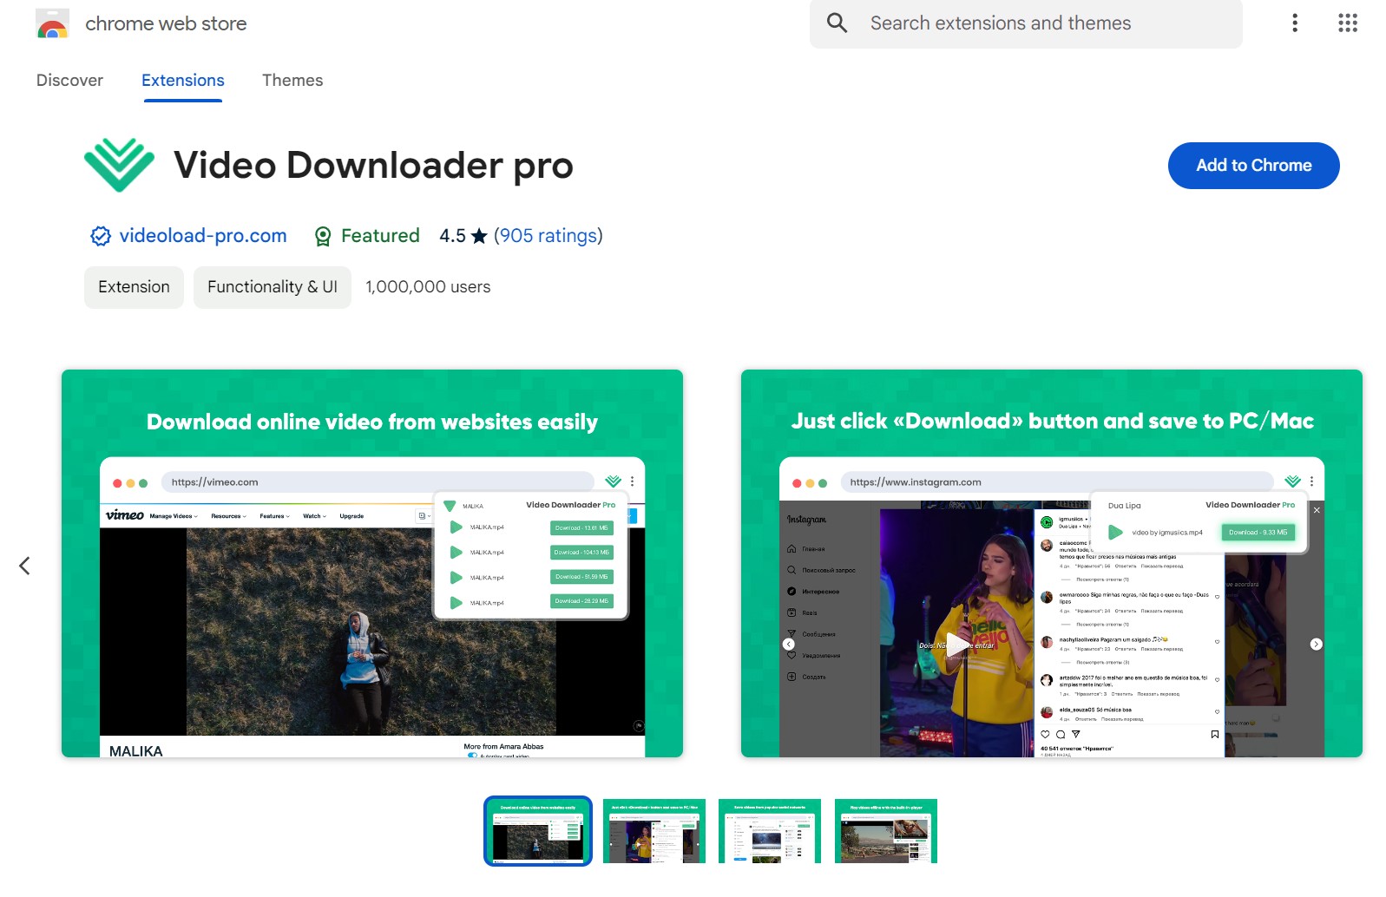Image resolution: width=1386 pixels, height=897 pixels.
Task: Open the Google apps grid
Action: pyautogui.click(x=1347, y=23)
